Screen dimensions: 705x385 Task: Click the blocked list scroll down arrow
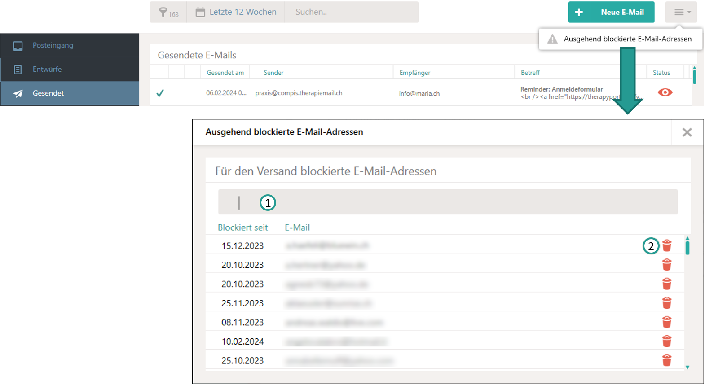click(x=687, y=367)
